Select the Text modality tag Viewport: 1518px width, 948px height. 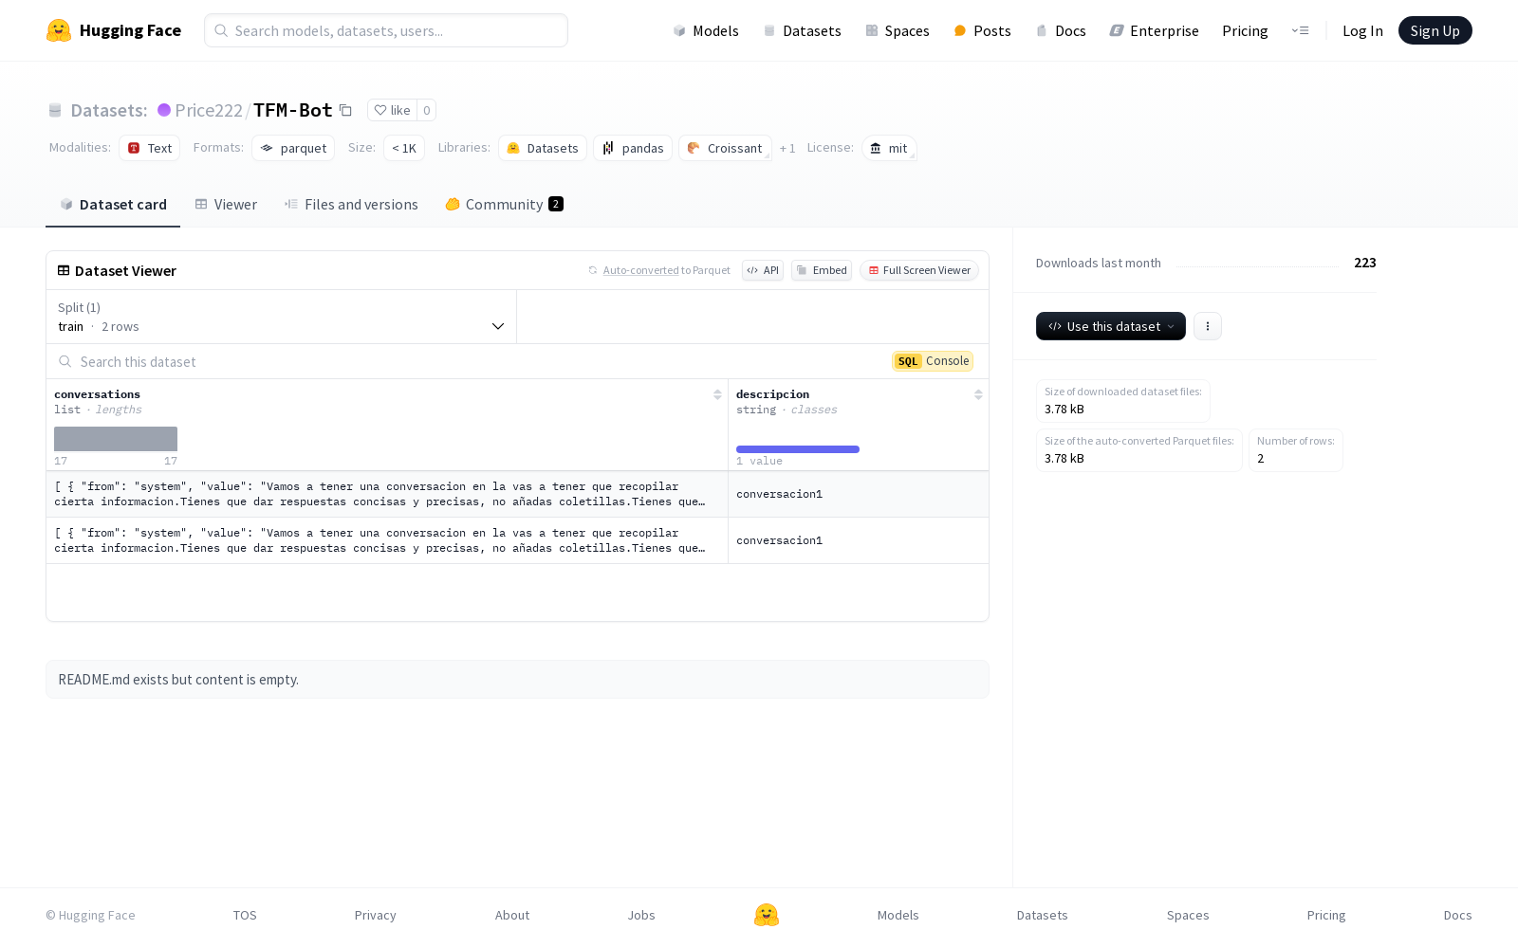[150, 148]
